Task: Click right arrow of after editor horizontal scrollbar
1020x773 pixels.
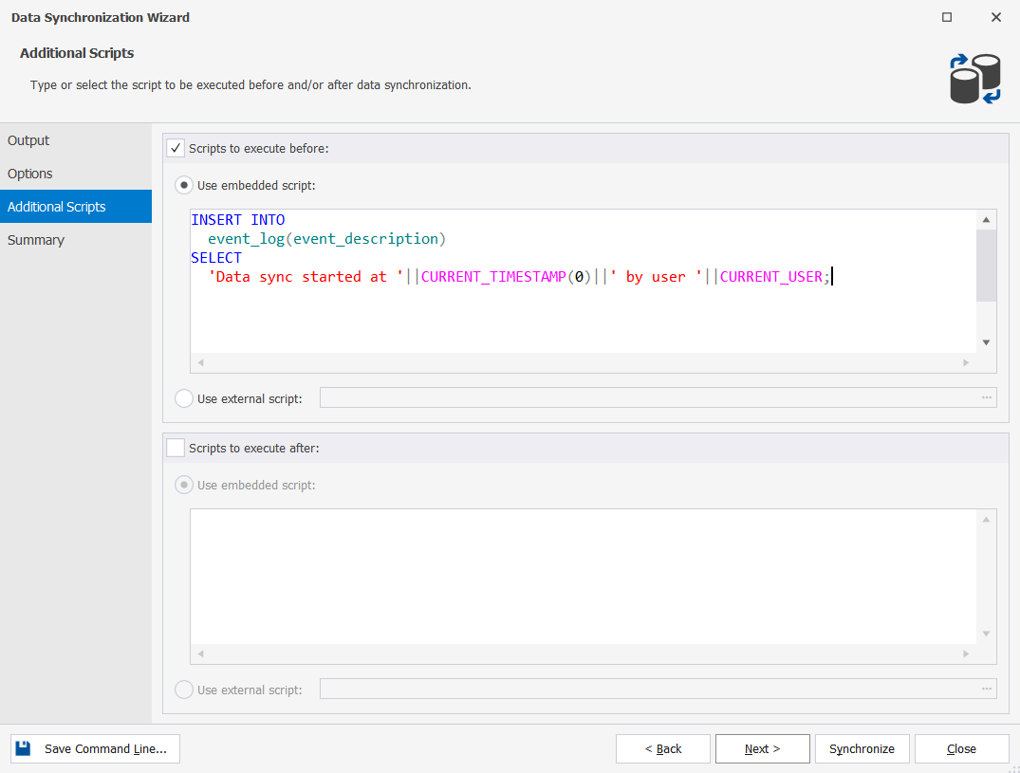Action: click(966, 654)
